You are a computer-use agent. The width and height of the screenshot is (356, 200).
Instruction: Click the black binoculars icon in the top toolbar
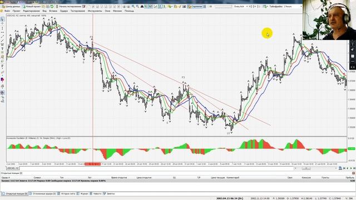click(142, 7)
